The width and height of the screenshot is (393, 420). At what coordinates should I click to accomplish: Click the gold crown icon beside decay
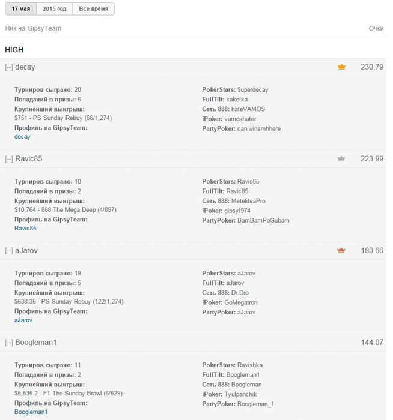pyautogui.click(x=341, y=67)
